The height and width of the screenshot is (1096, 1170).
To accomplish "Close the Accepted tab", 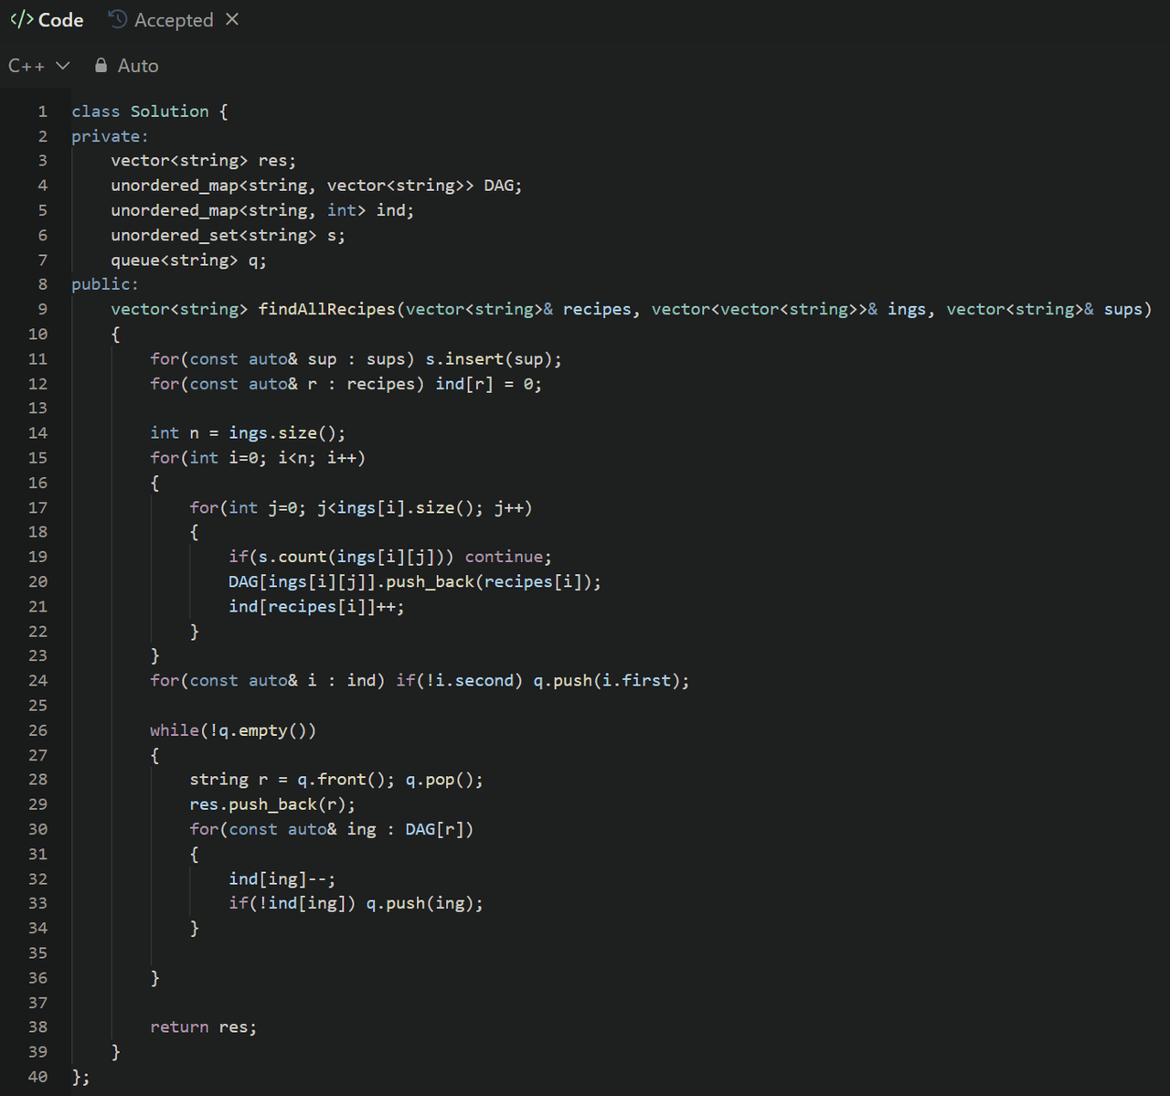I will (232, 19).
